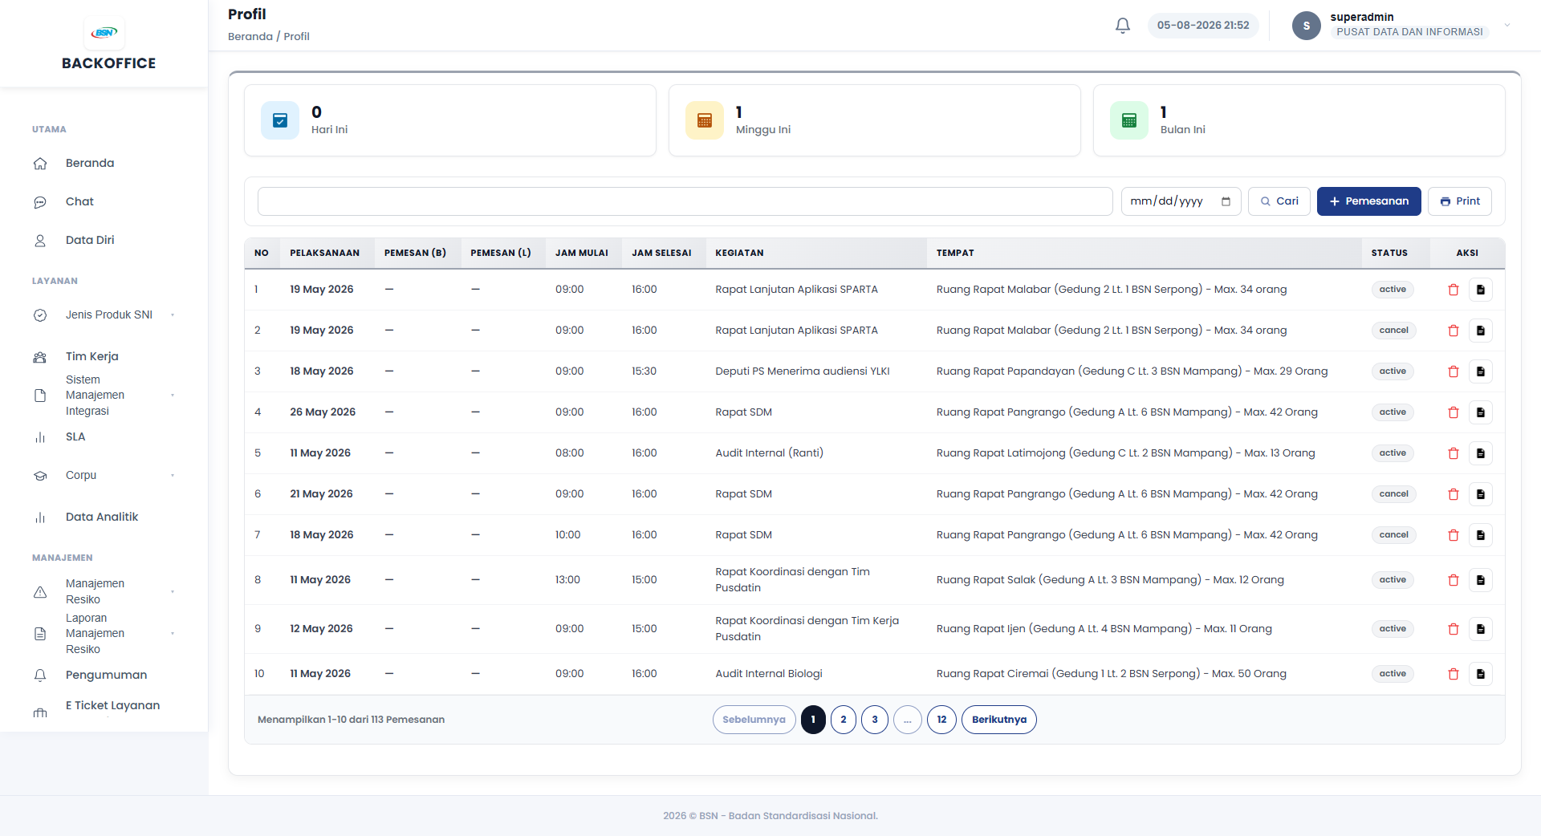Expand Sistem Manajemen Integrasi menu
1541x836 pixels.
pyautogui.click(x=173, y=396)
